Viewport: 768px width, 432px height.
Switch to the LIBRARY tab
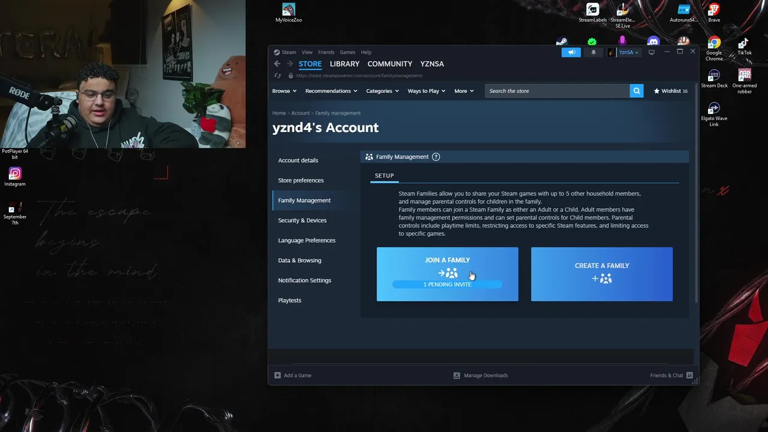coord(344,64)
